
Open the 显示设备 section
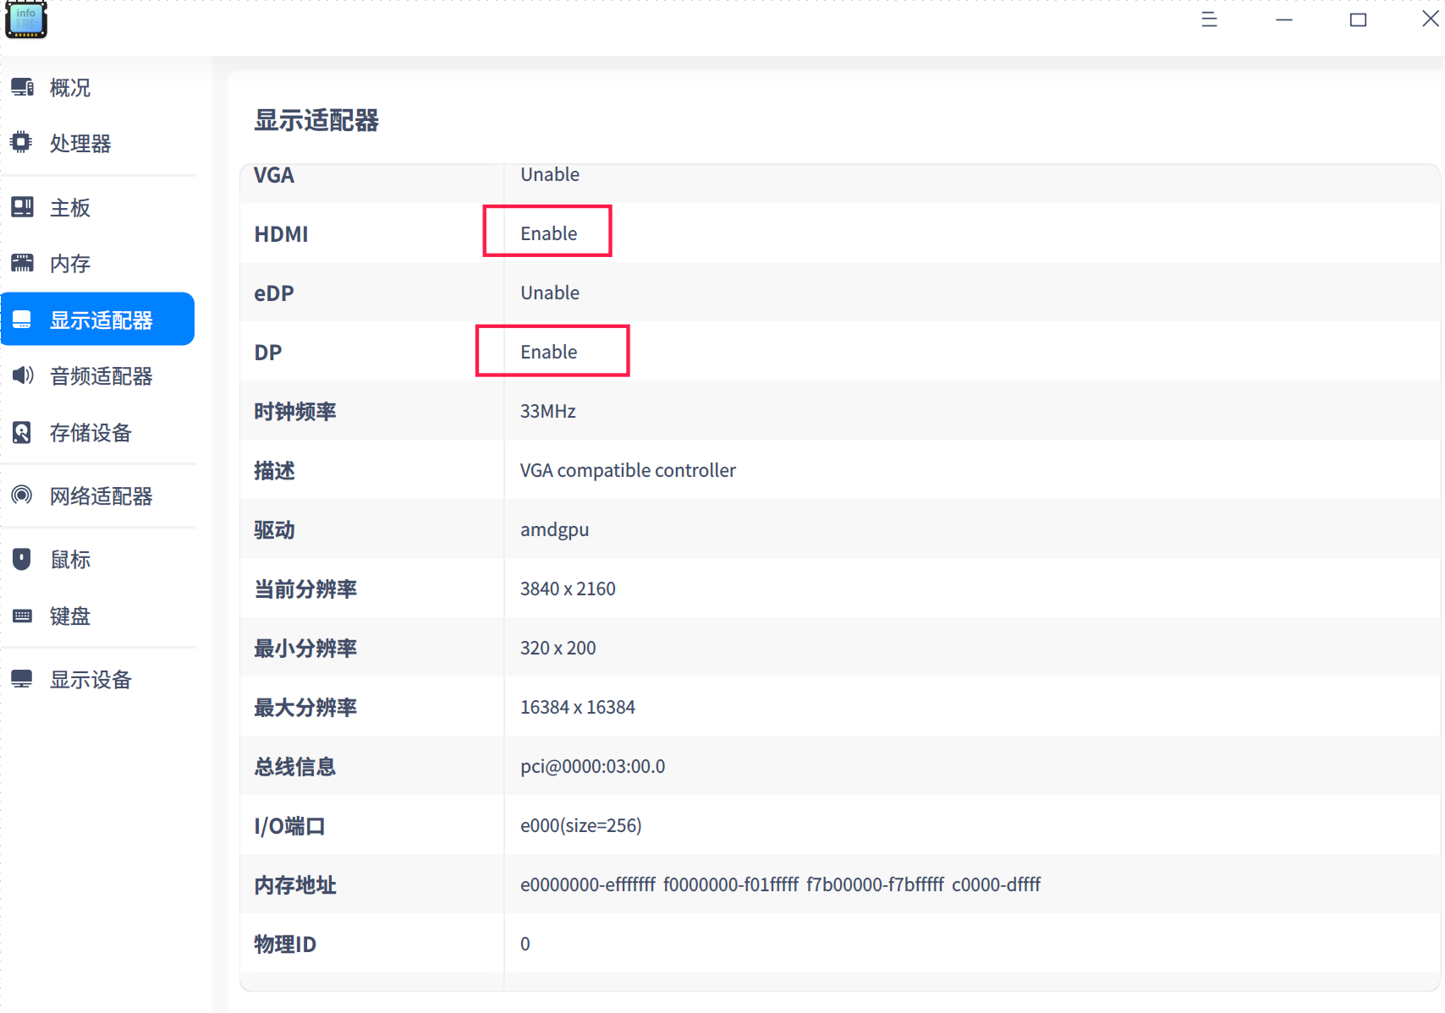[91, 679]
